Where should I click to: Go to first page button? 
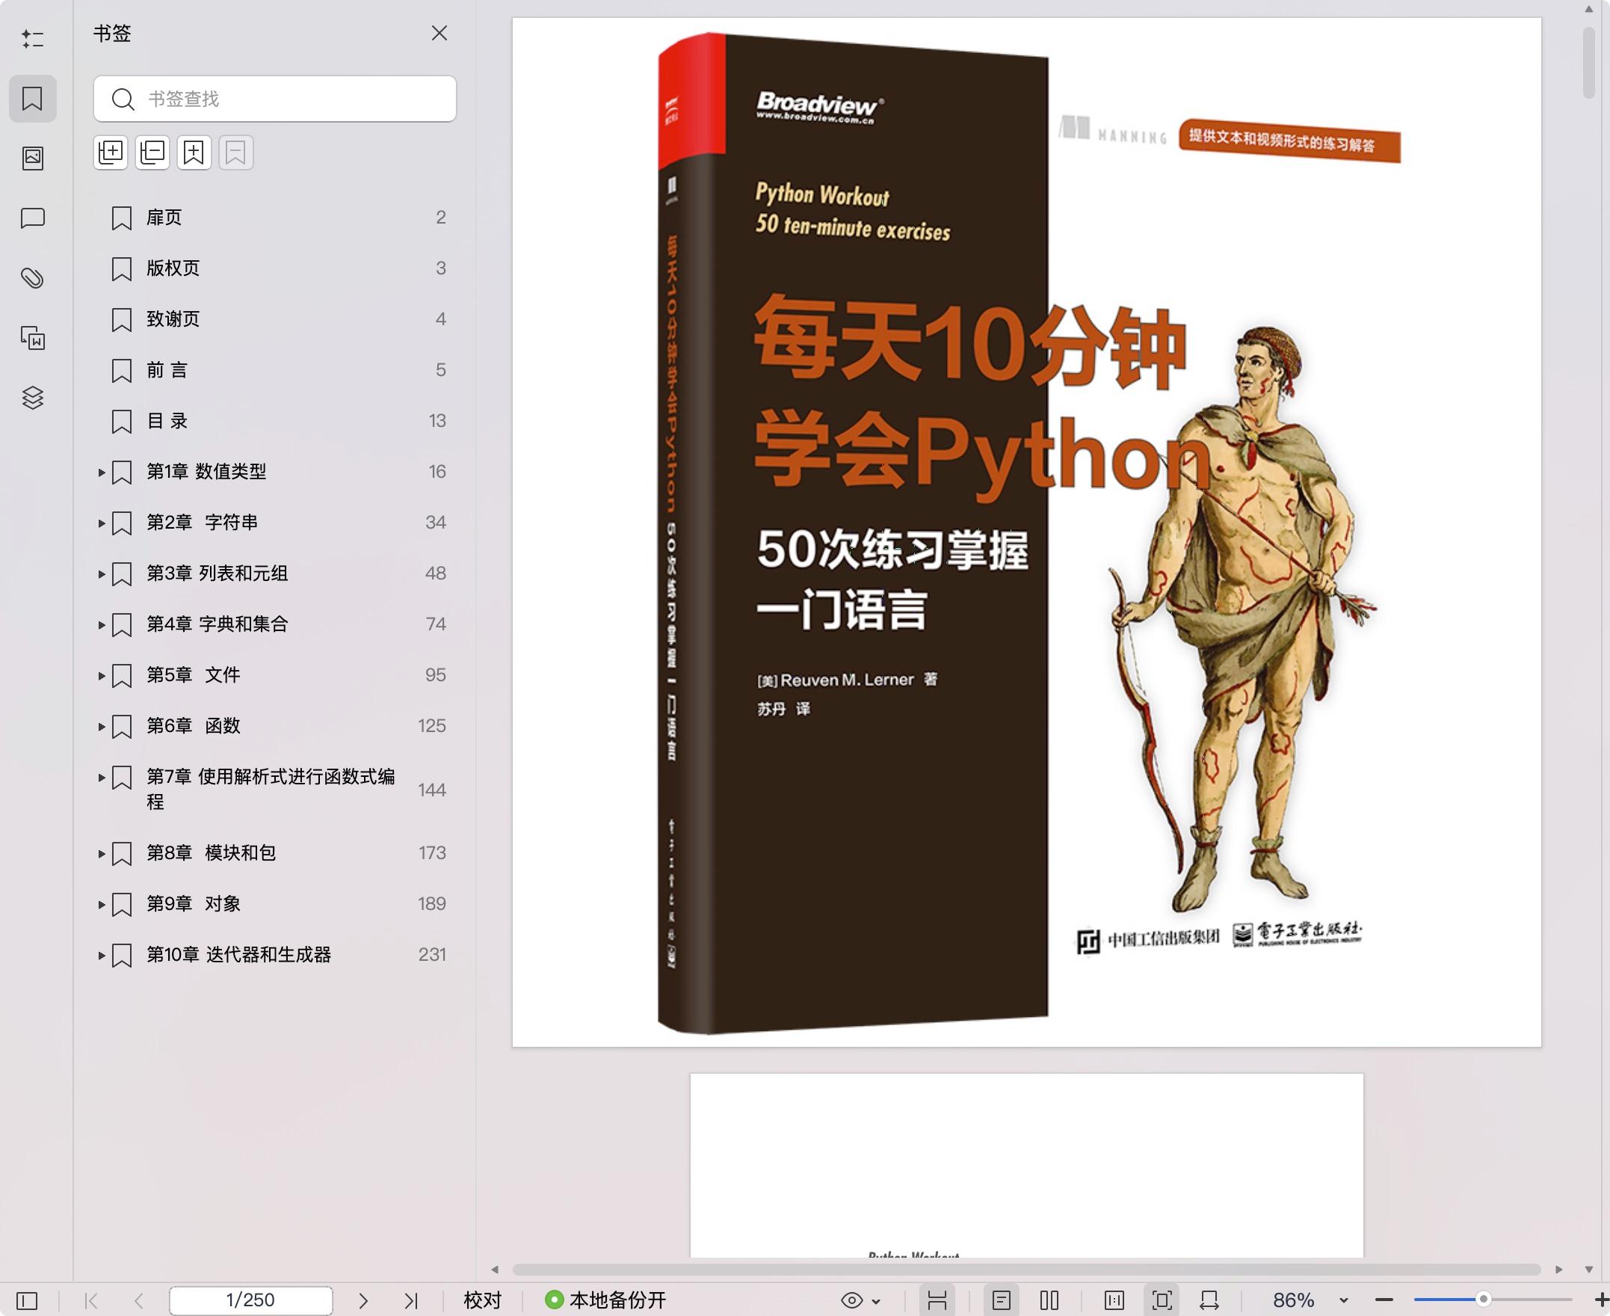click(92, 1301)
